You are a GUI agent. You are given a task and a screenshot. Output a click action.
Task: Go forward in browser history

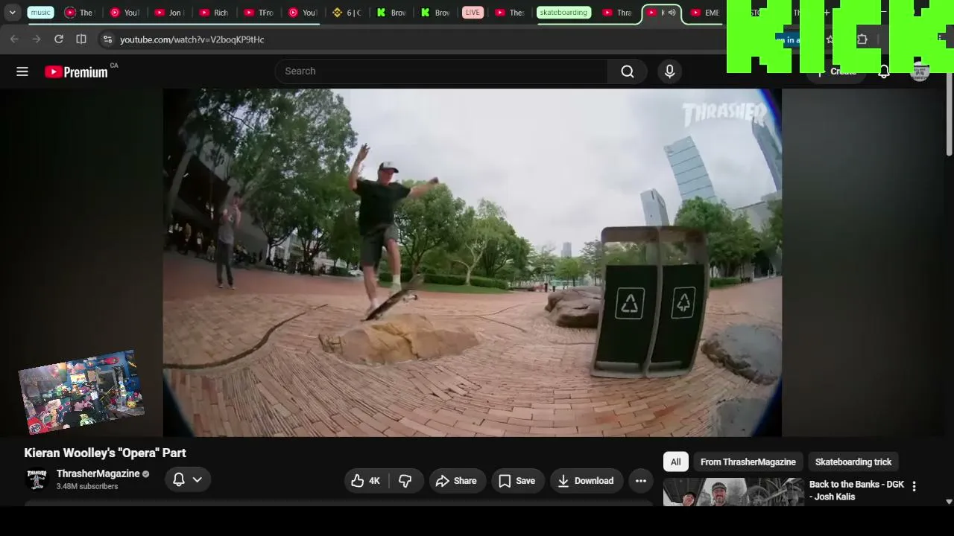pyautogui.click(x=37, y=39)
